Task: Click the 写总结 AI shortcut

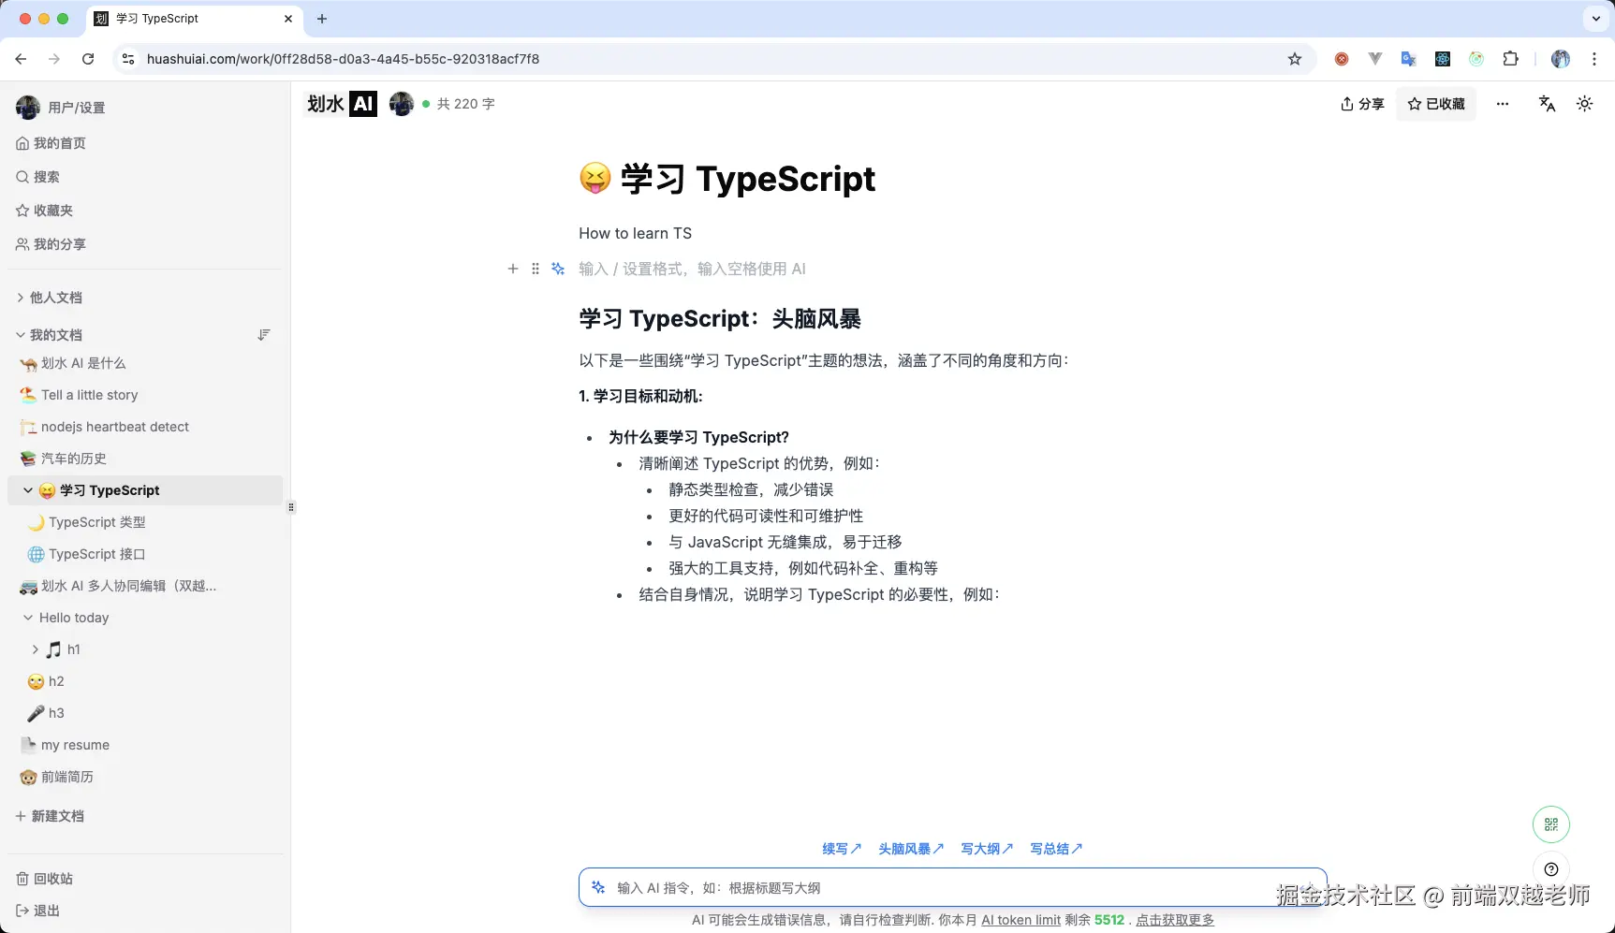Action: pos(1056,849)
